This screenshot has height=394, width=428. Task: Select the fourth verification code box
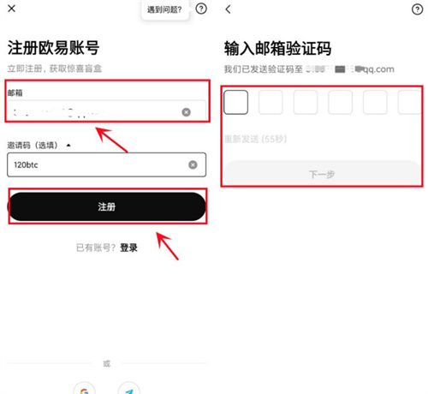(x=340, y=102)
